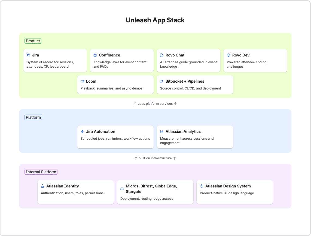Click 'Scheduled jobs, reminders, workflow actions' text
Viewport: 311px width, 236px height.
tap(115, 139)
